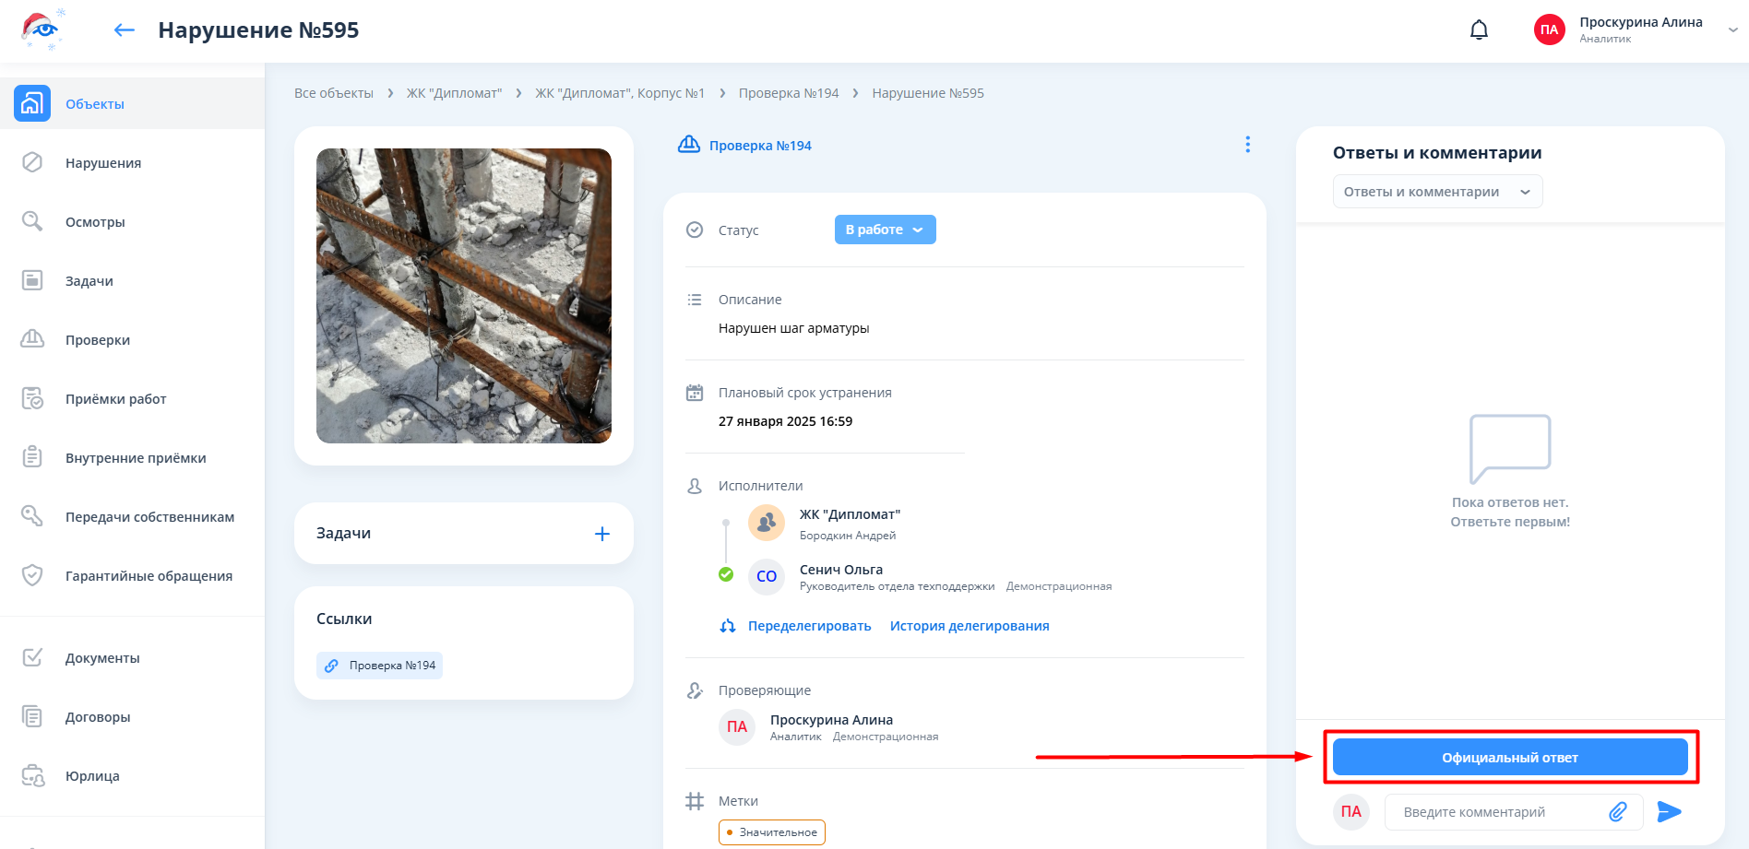Click Переделегировать link
The image size is (1749, 849).
[808, 626]
